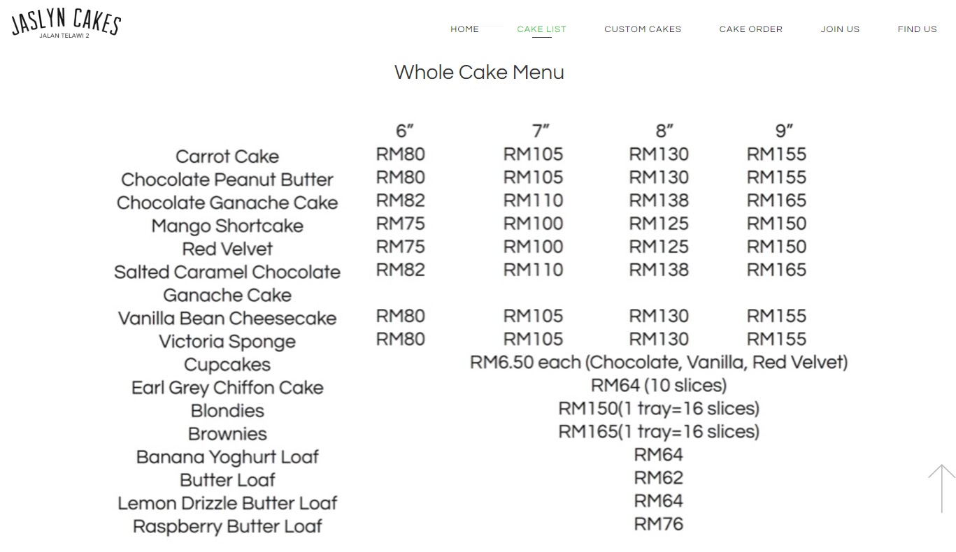Click the 9" size column header

pyautogui.click(x=784, y=131)
